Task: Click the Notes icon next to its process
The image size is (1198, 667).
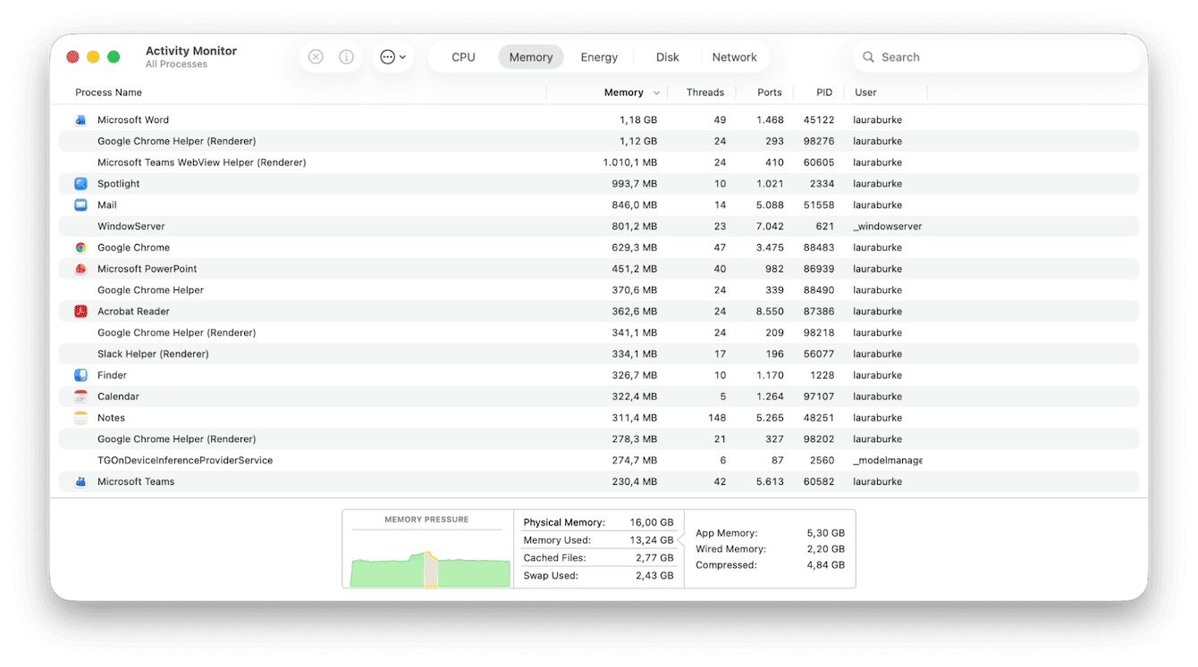Action: (79, 417)
